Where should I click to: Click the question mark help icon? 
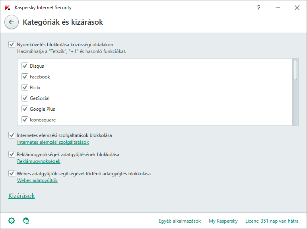pos(258,8)
